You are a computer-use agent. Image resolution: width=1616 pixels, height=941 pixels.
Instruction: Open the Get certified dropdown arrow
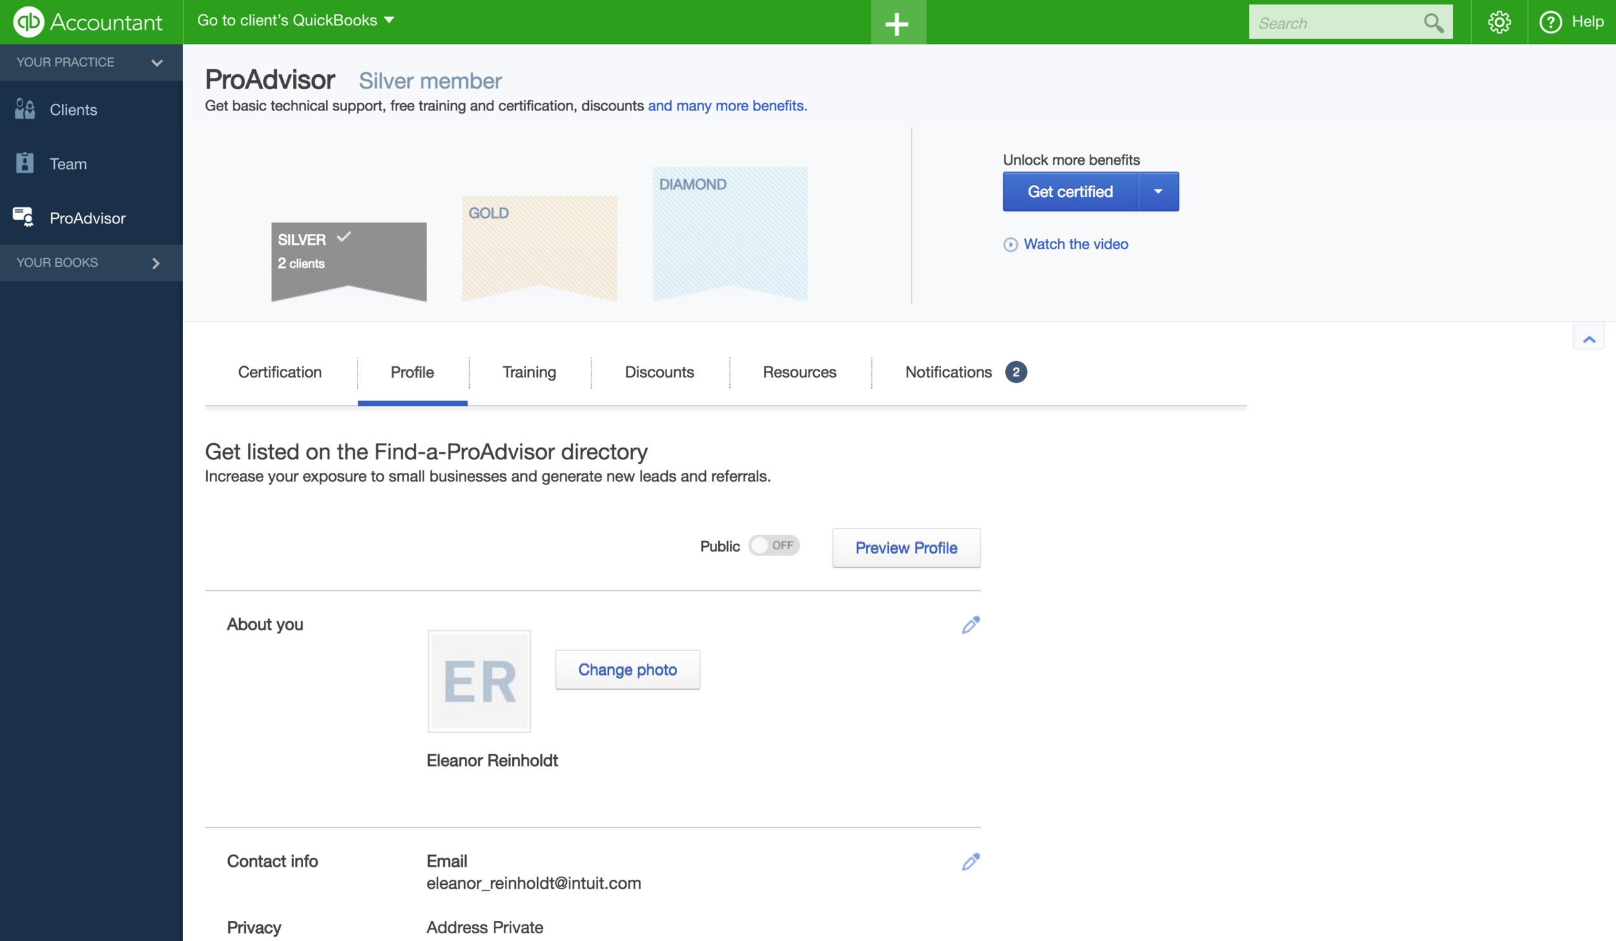(x=1158, y=192)
